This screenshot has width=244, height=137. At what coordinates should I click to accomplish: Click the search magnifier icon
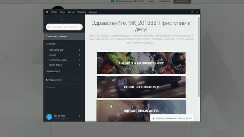(49, 27)
